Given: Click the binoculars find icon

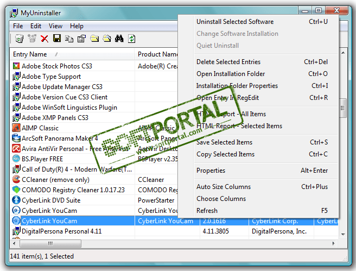Looking at the screenshot, I should (x=119, y=39).
